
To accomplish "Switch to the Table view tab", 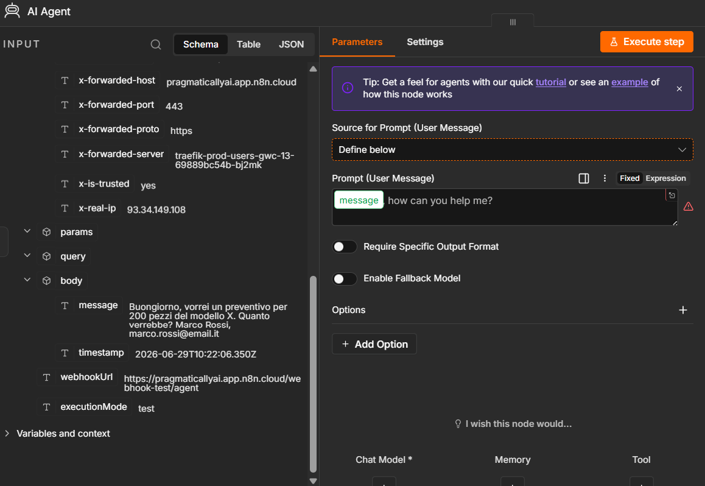I will click(x=248, y=44).
